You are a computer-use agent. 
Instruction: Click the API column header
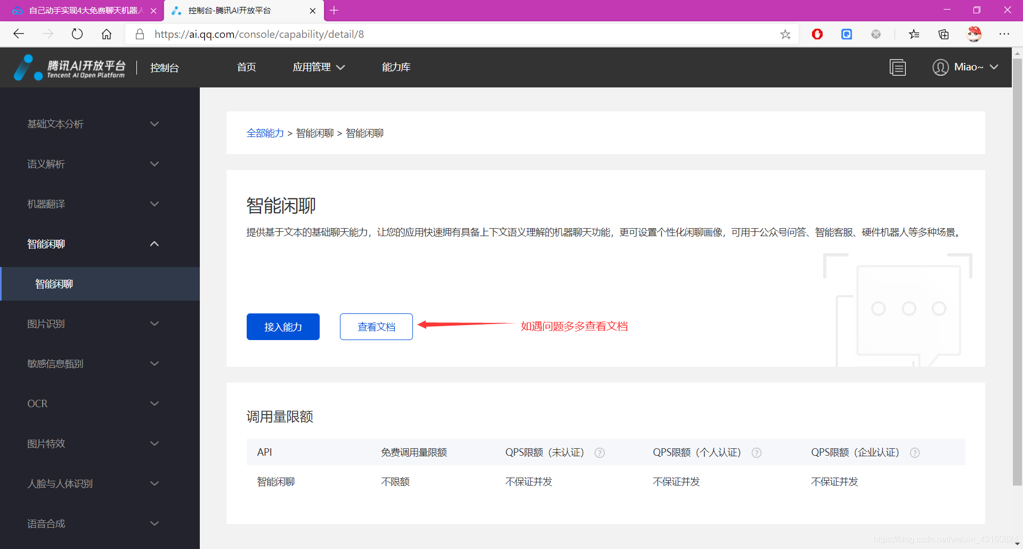(264, 453)
